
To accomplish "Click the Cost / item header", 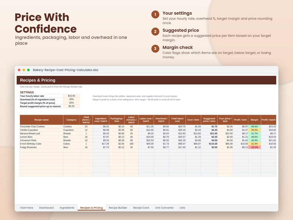I will pyautogui.click(x=193, y=120).
